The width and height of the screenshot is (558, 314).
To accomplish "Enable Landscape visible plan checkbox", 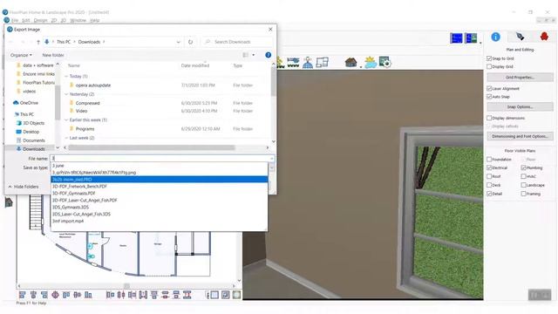I will click(x=523, y=185).
